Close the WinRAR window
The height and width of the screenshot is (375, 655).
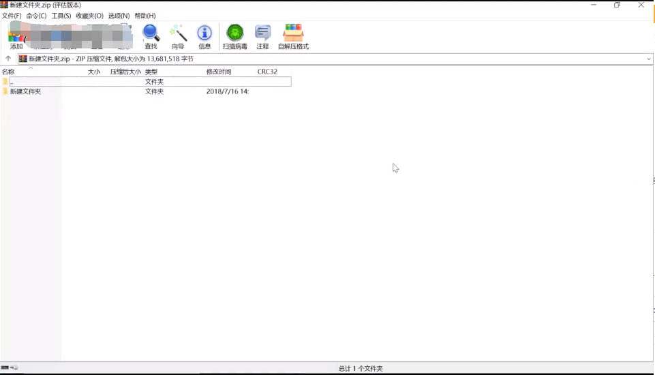pos(641,5)
